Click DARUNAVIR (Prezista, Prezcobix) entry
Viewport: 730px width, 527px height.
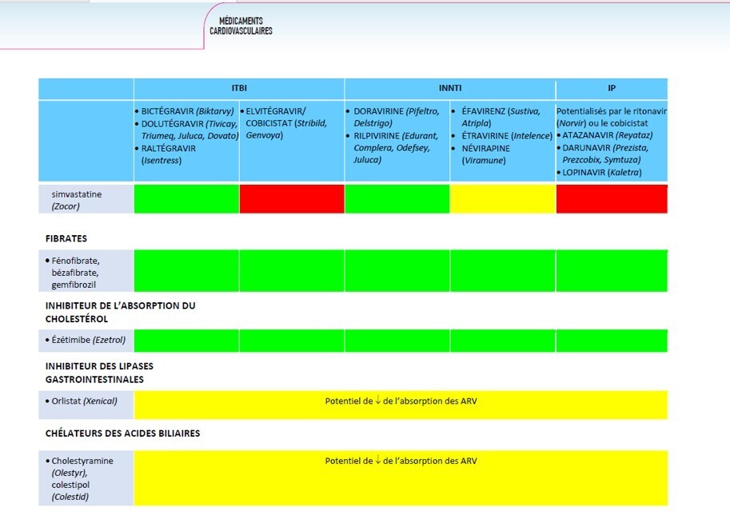tap(605, 154)
